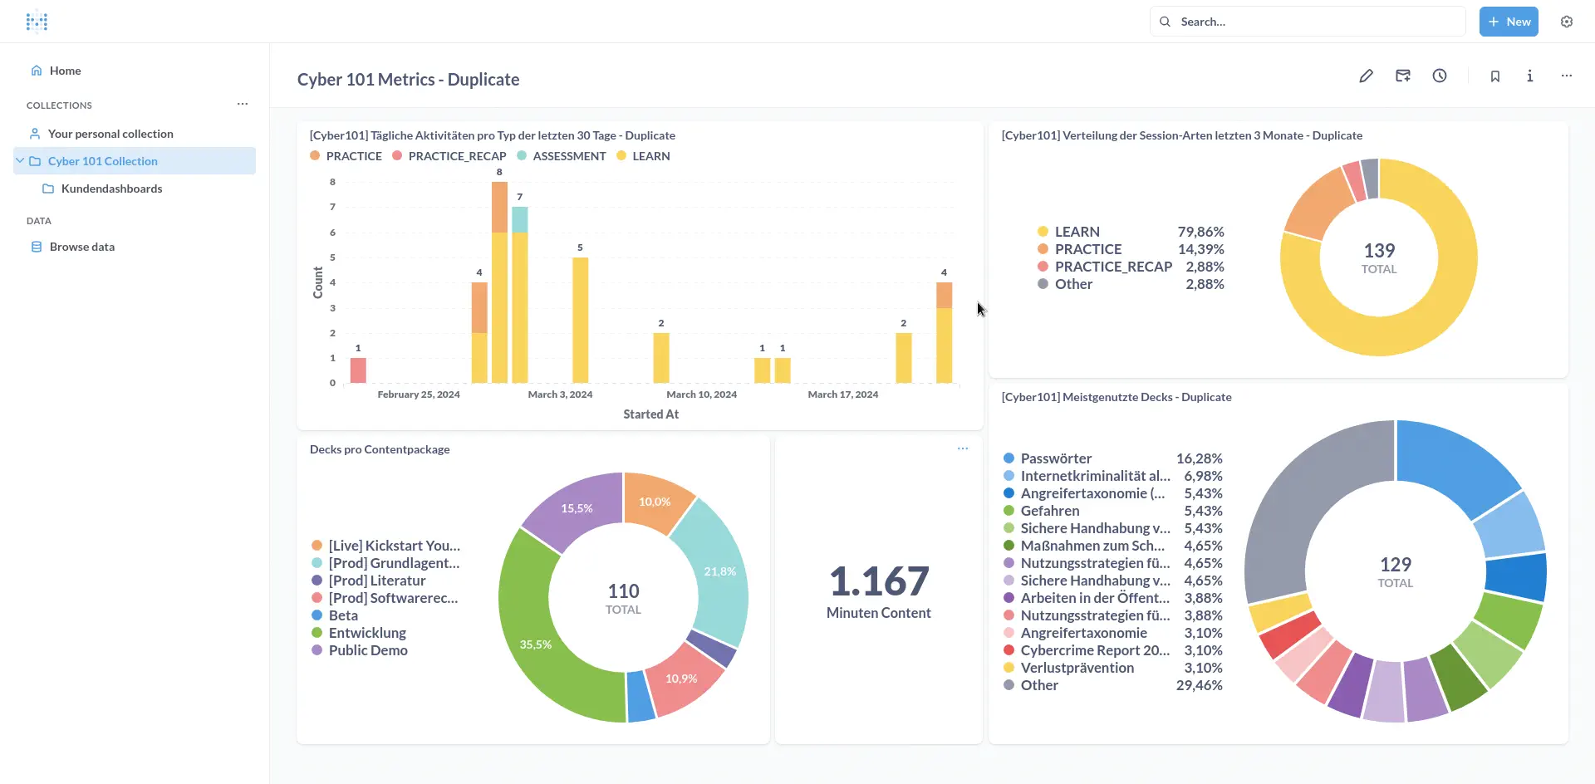The image size is (1595, 784).
Task: Click the 139 TOTAL donut center
Action: pyautogui.click(x=1379, y=258)
